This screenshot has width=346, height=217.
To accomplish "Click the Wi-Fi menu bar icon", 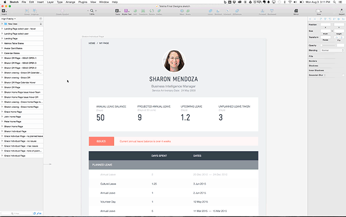I will point(290,2).
